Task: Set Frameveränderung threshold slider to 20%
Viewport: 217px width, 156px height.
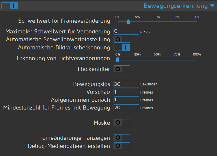Action: pos(197,22)
